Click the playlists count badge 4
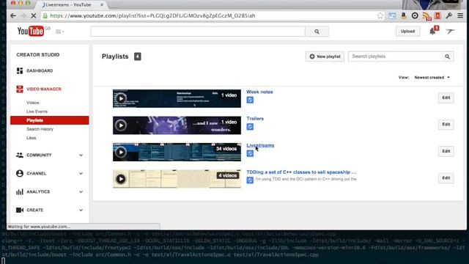This screenshot has width=469, height=264. (137, 56)
